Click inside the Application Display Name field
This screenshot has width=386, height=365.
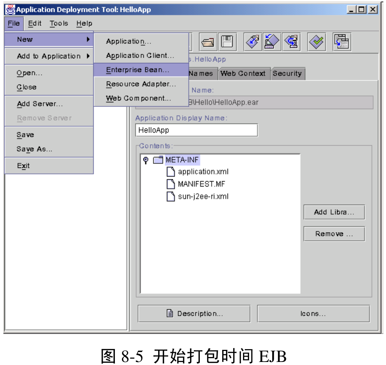196,130
